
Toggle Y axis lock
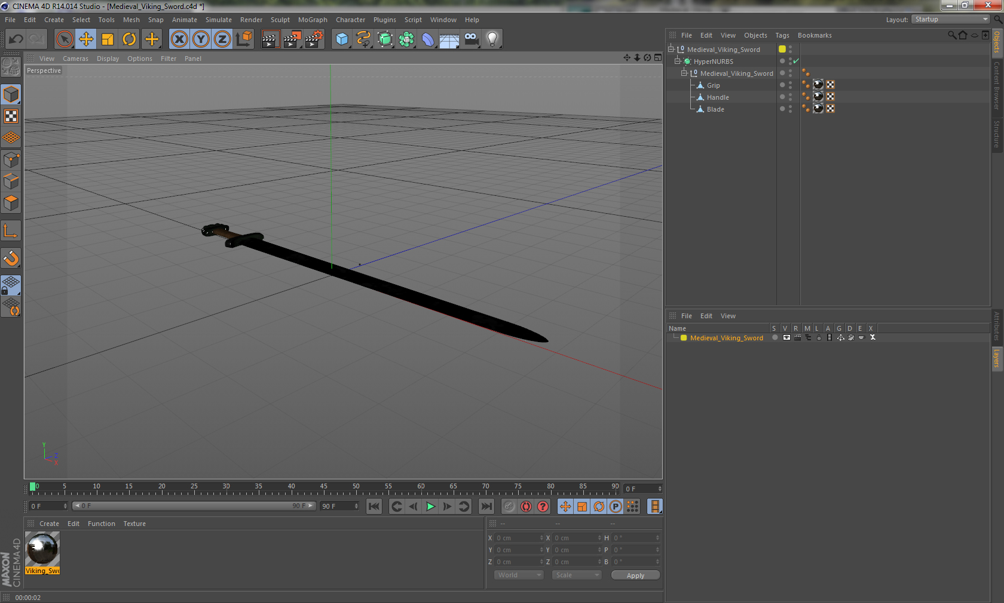[x=201, y=39]
